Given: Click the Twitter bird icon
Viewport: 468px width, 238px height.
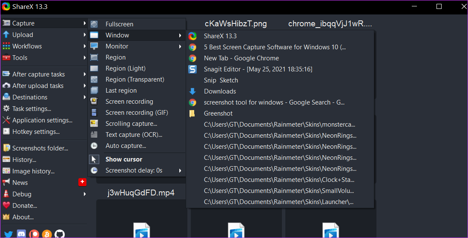Looking at the screenshot, I should pyautogui.click(x=8, y=234).
